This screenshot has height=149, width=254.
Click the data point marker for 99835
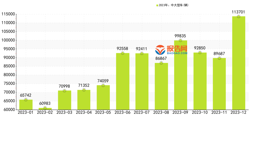click(180, 40)
